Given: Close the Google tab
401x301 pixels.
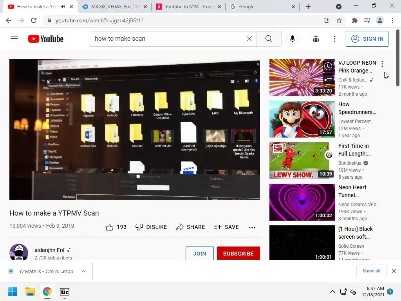Looking at the screenshot, I should (293, 7).
